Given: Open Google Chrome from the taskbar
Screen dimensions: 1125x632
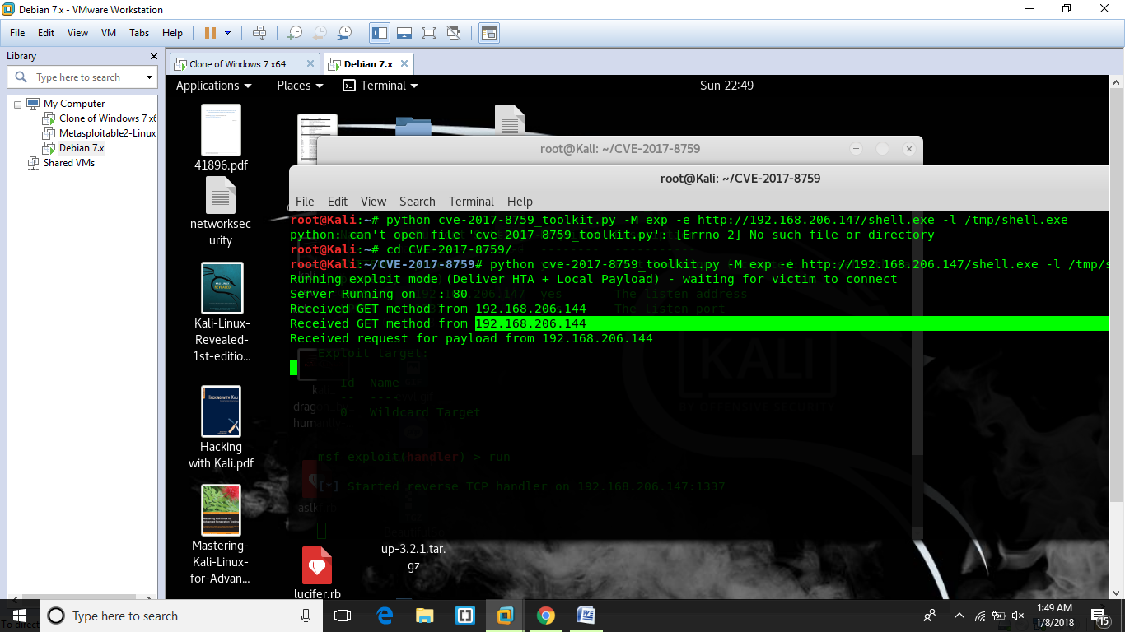Looking at the screenshot, I should tap(545, 616).
